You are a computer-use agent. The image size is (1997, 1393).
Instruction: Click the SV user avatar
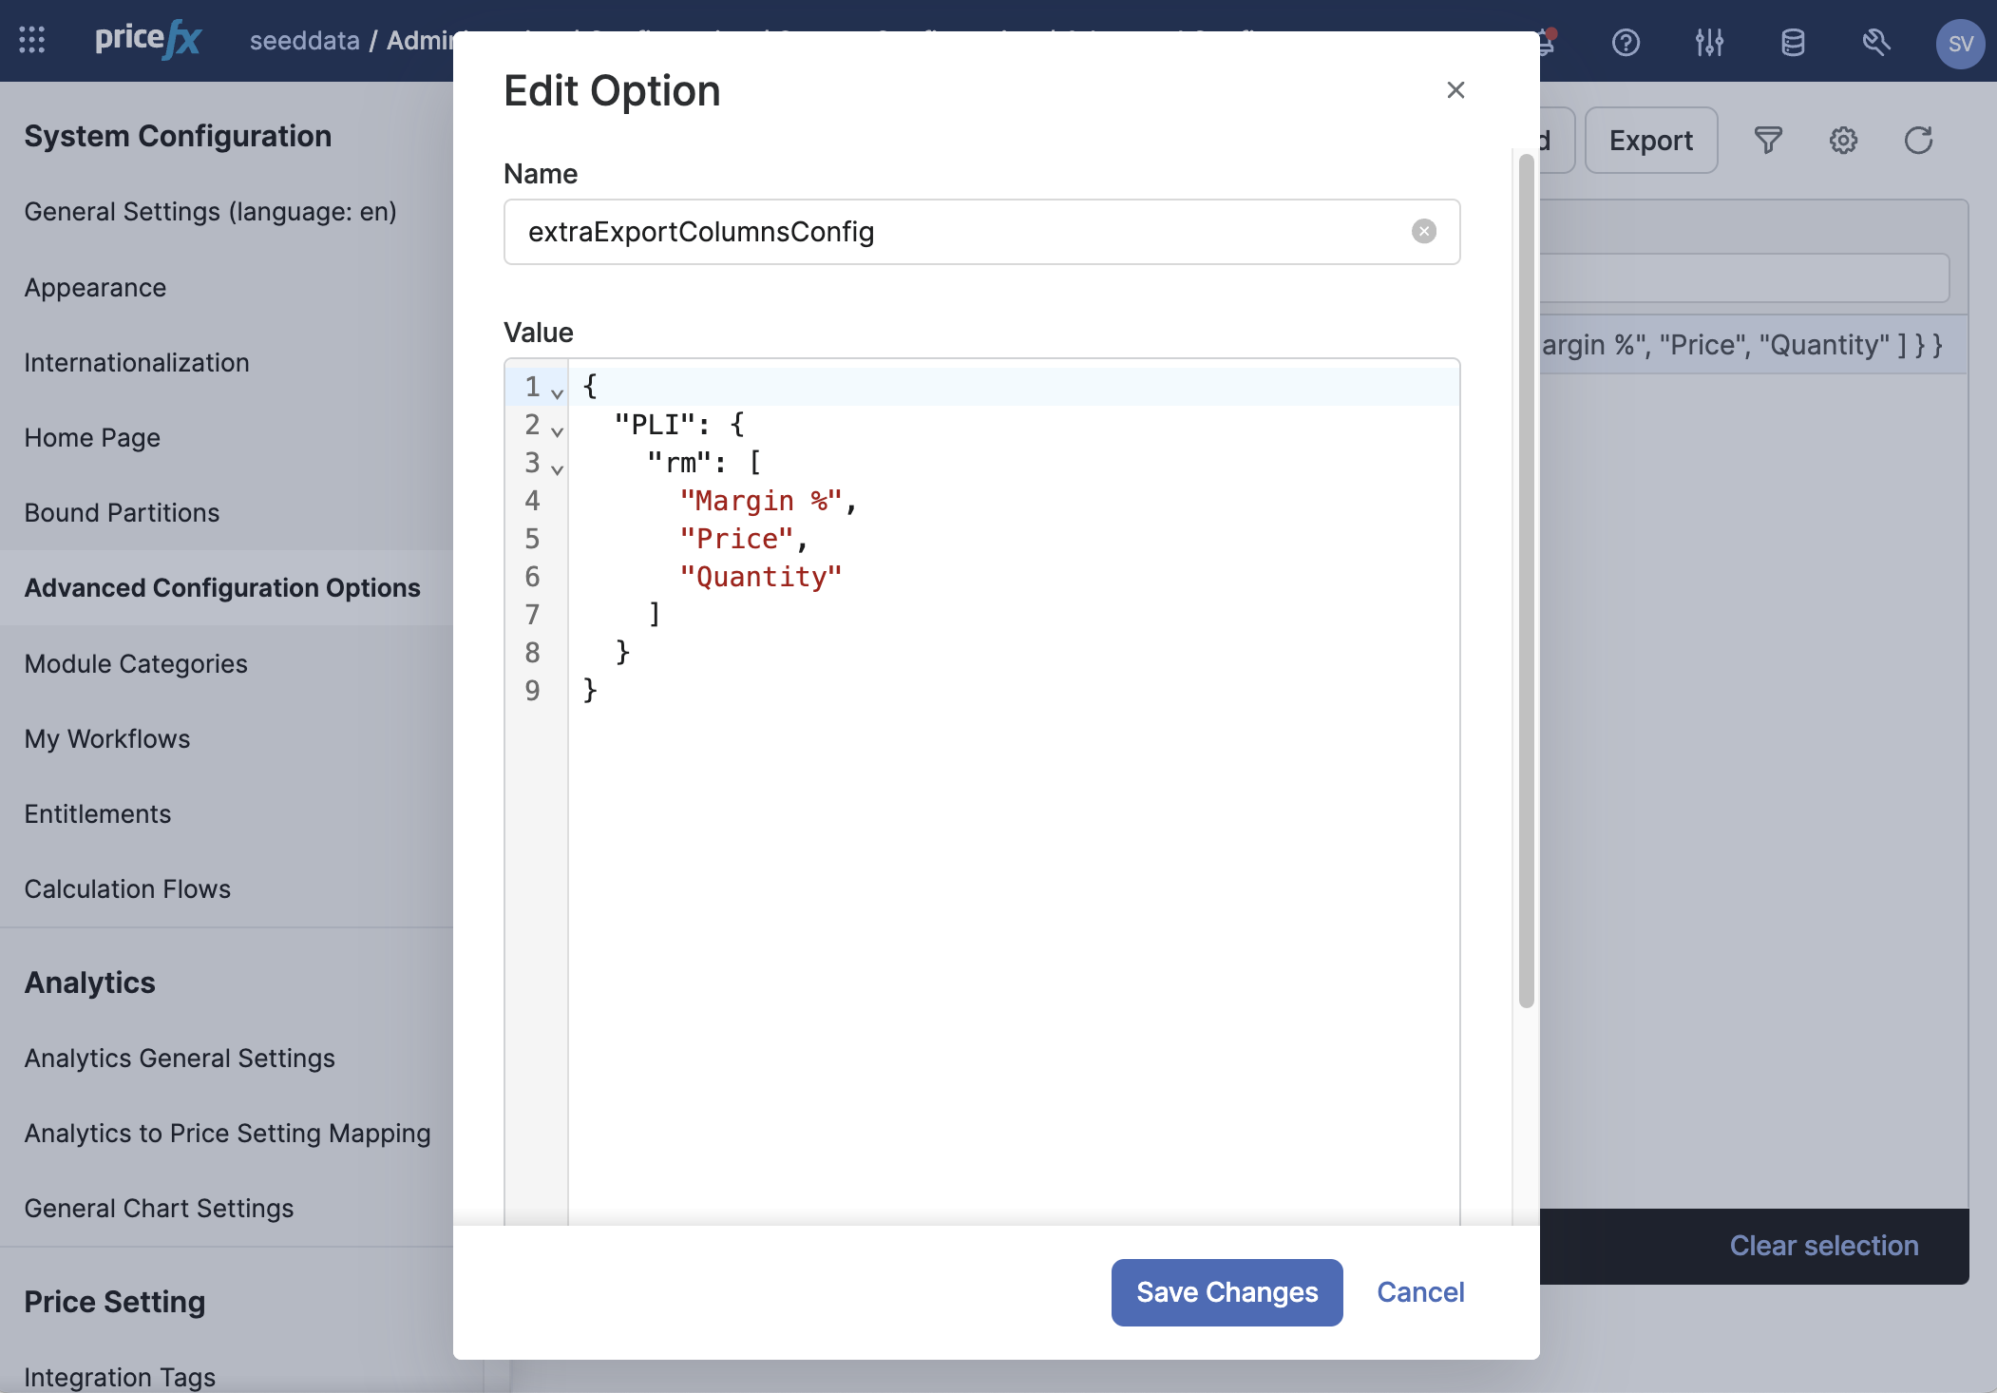point(1959,44)
